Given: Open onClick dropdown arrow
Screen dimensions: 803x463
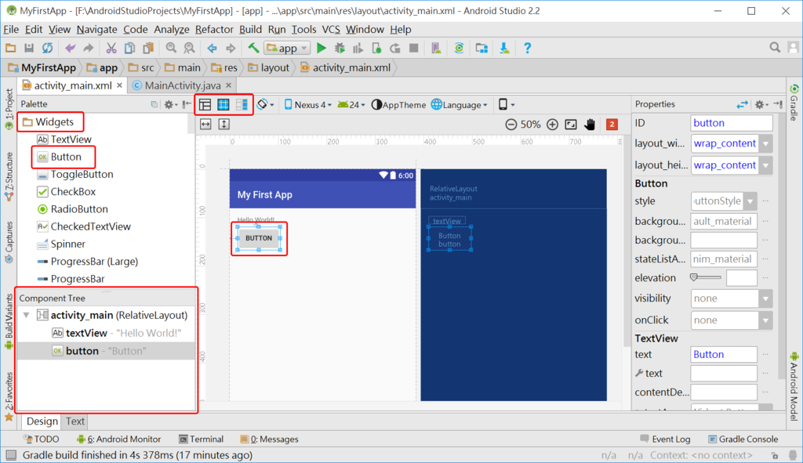Looking at the screenshot, I should pos(765,320).
